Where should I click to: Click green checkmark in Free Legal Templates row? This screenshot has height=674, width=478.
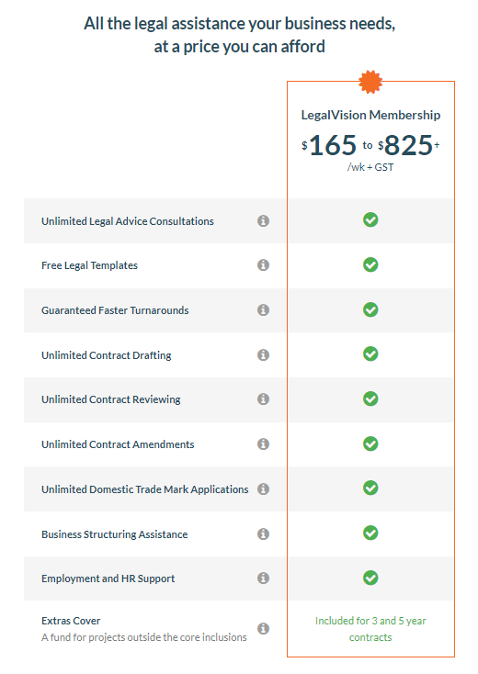coord(370,264)
